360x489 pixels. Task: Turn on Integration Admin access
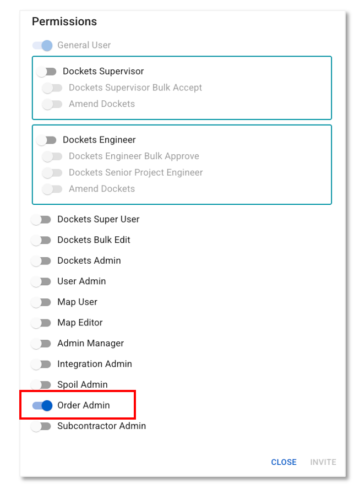pyautogui.click(x=42, y=364)
